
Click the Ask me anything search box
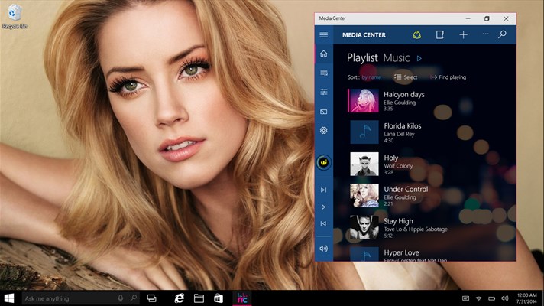tap(80, 298)
